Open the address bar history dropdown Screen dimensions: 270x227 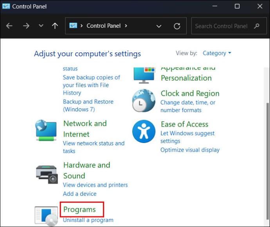(x=159, y=26)
